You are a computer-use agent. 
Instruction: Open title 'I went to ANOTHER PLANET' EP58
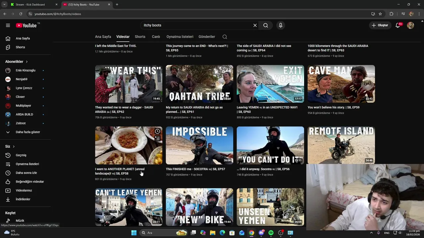(120, 171)
